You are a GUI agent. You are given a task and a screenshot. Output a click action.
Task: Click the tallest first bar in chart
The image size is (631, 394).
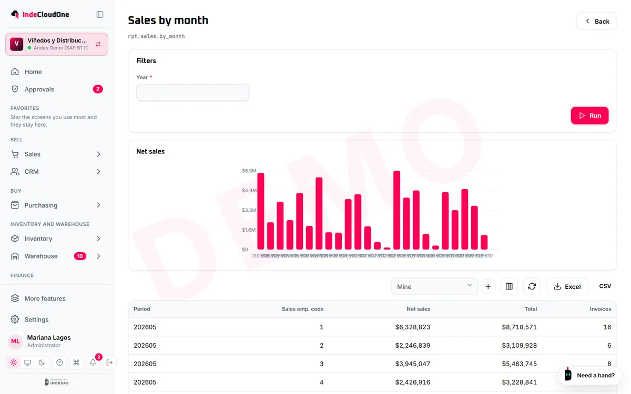261,211
